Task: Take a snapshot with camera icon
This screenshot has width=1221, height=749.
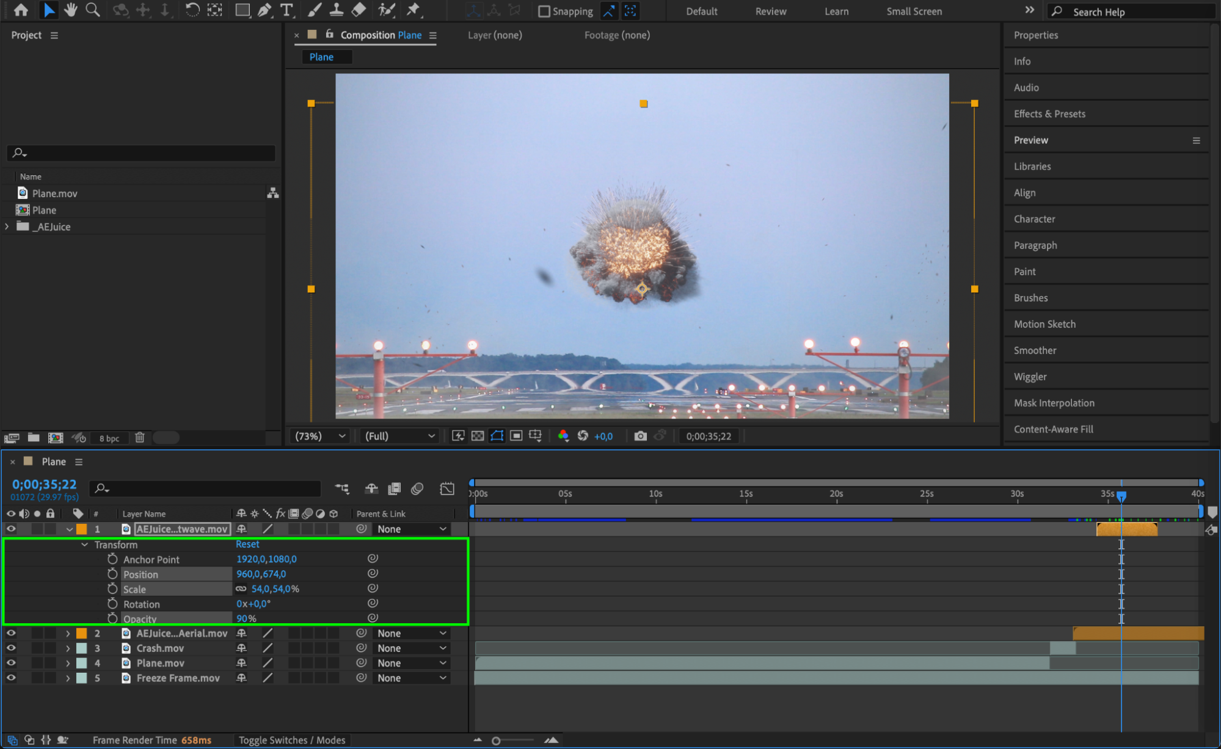Action: (640, 436)
